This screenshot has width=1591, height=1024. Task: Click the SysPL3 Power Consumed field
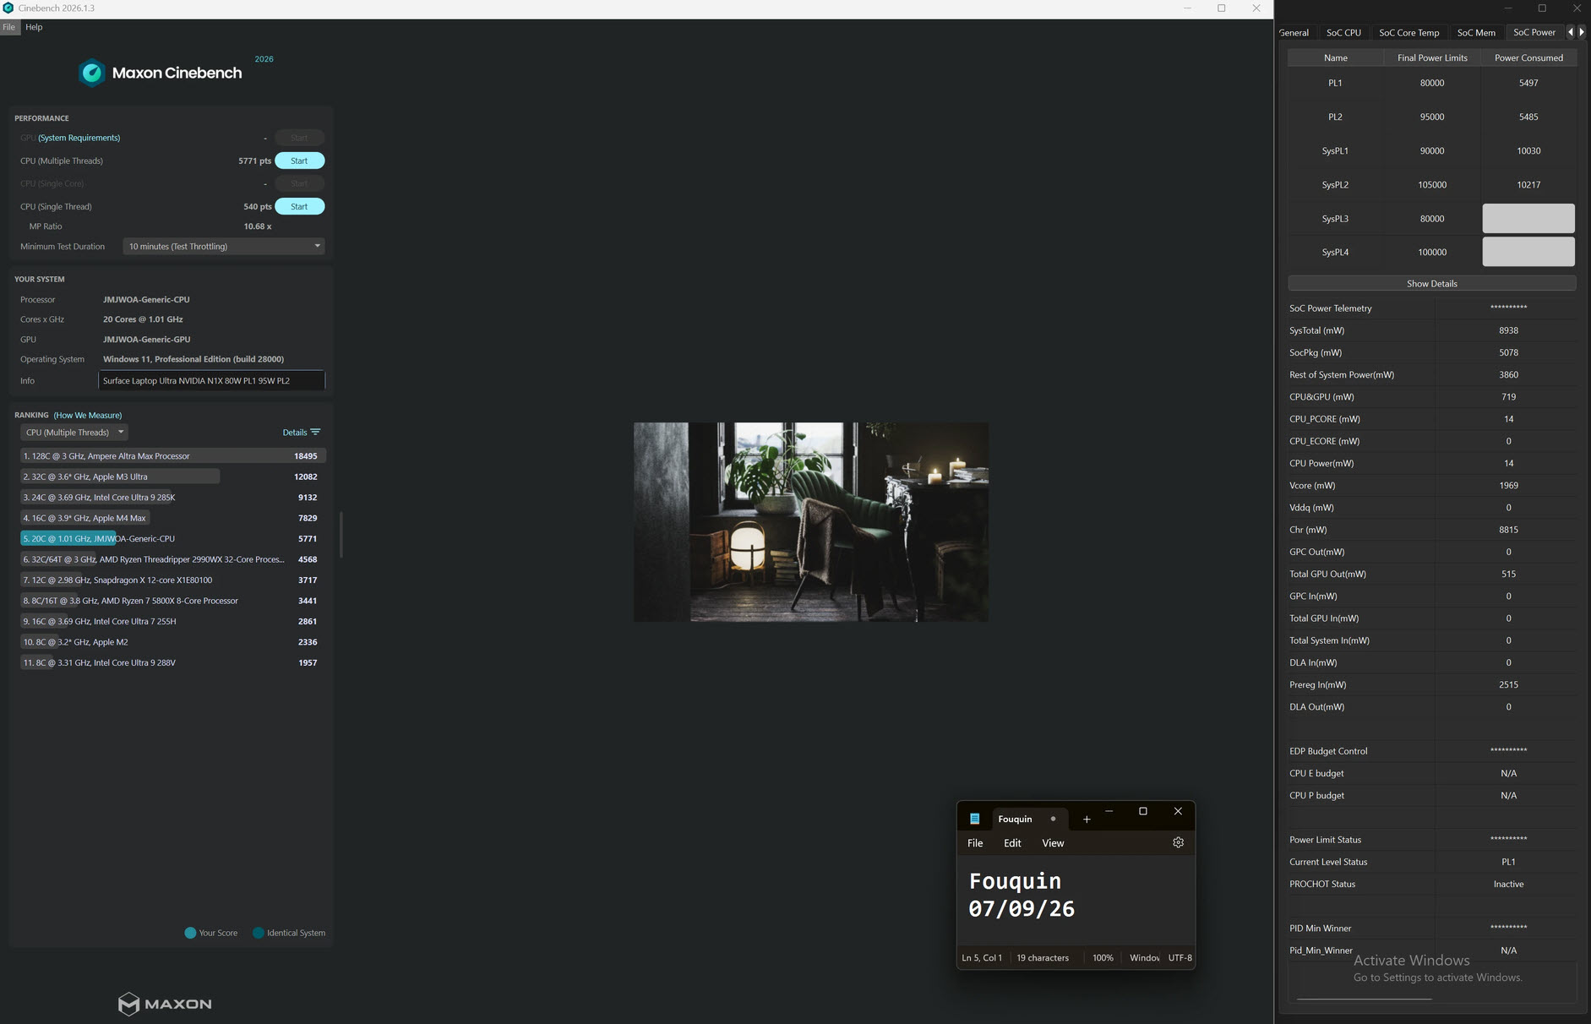(x=1528, y=218)
